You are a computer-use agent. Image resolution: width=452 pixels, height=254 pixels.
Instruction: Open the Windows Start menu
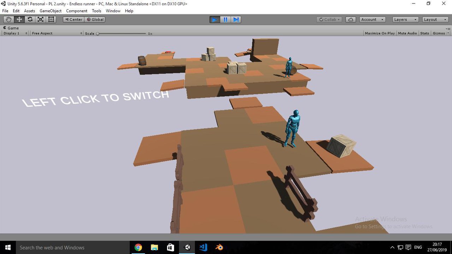point(8,247)
